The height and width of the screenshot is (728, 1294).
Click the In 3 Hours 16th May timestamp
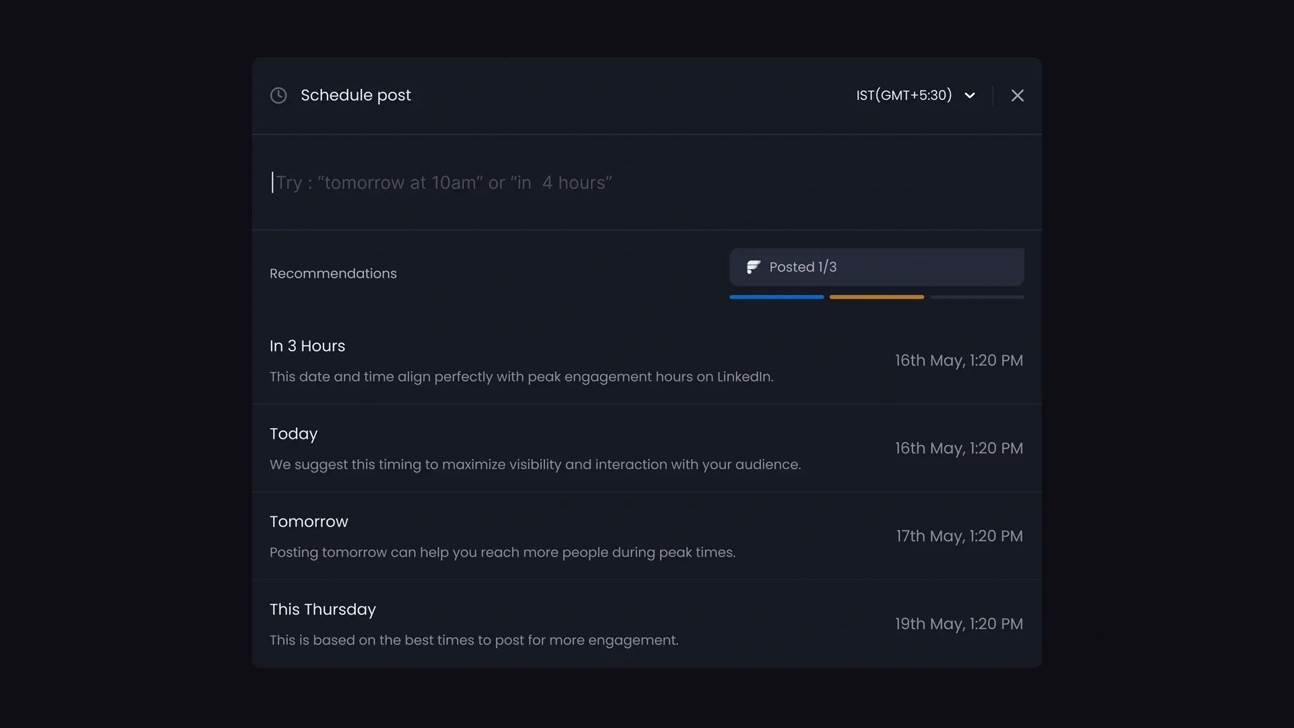959,361
